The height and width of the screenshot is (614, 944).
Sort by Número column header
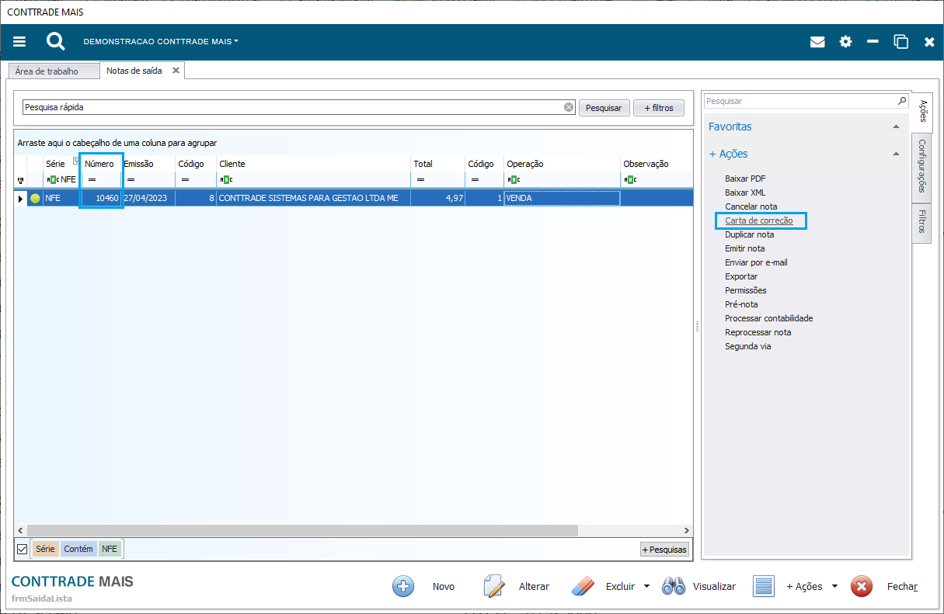click(x=101, y=164)
